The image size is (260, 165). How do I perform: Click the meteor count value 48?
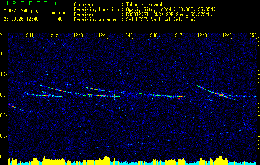[x=60, y=19]
